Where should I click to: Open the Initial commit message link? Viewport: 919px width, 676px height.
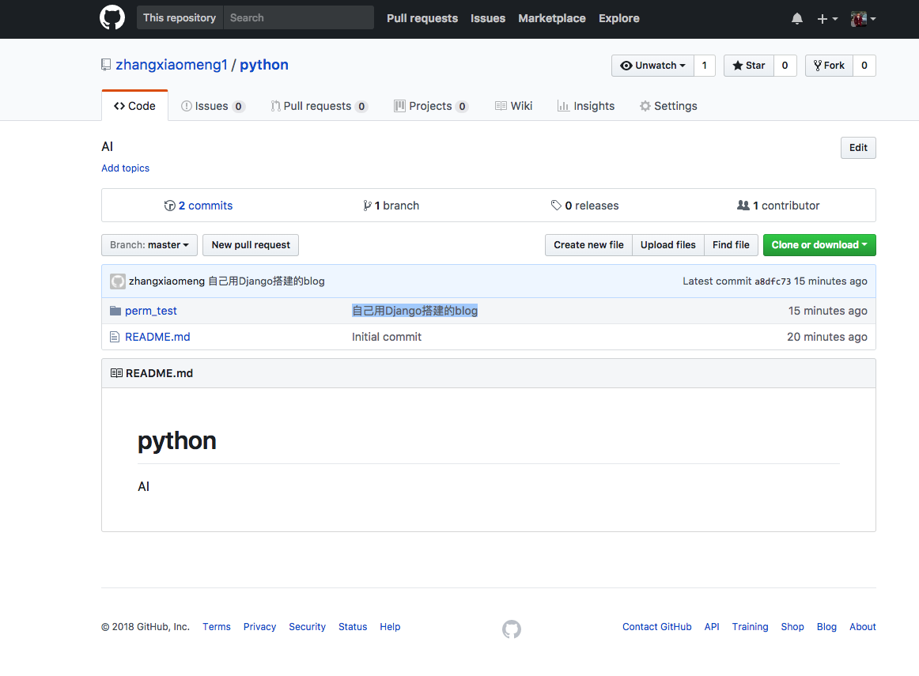(387, 337)
